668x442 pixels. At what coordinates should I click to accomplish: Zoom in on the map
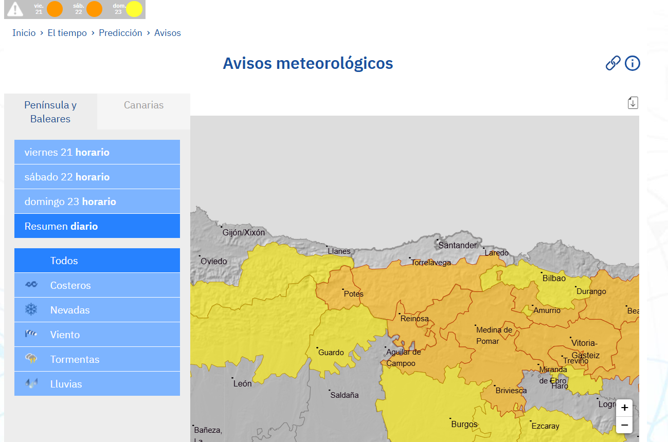pyautogui.click(x=624, y=408)
